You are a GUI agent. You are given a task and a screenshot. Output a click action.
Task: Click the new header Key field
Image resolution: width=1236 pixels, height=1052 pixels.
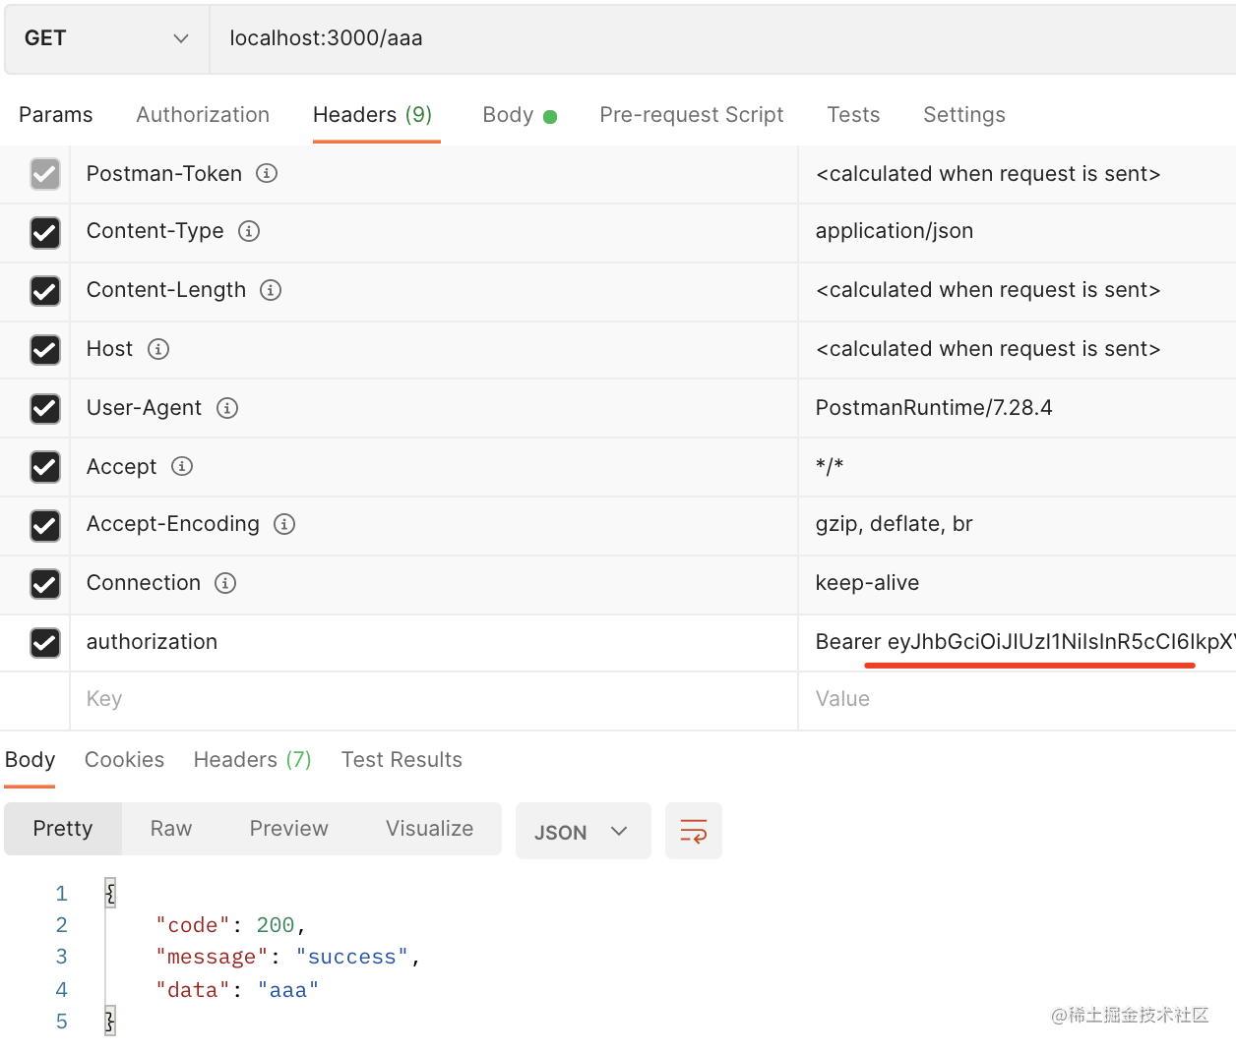coord(433,699)
